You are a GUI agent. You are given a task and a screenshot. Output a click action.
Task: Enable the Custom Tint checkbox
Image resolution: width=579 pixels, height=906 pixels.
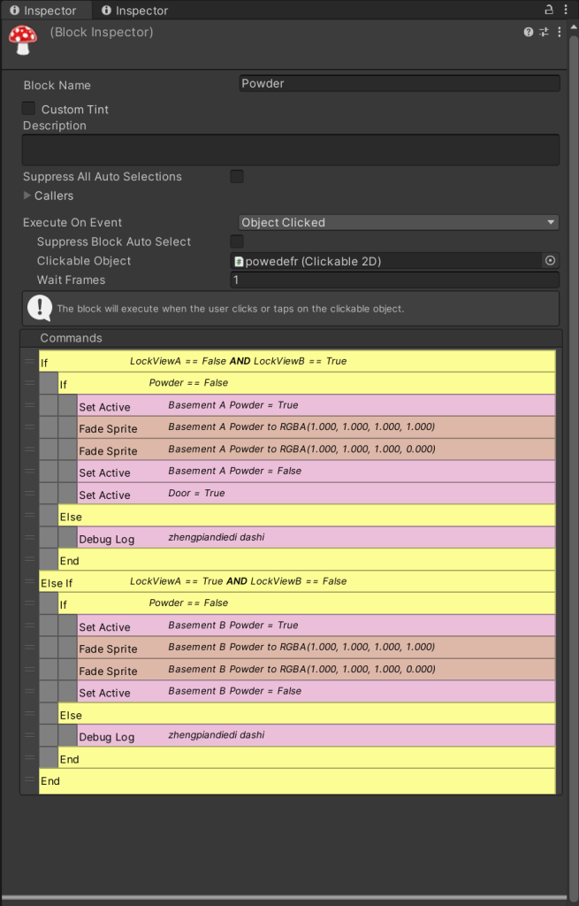28,108
